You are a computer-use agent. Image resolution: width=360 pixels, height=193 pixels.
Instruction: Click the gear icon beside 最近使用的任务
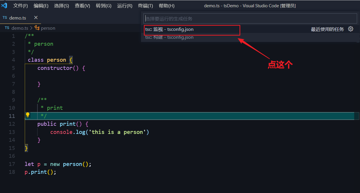pyautogui.click(x=351, y=29)
